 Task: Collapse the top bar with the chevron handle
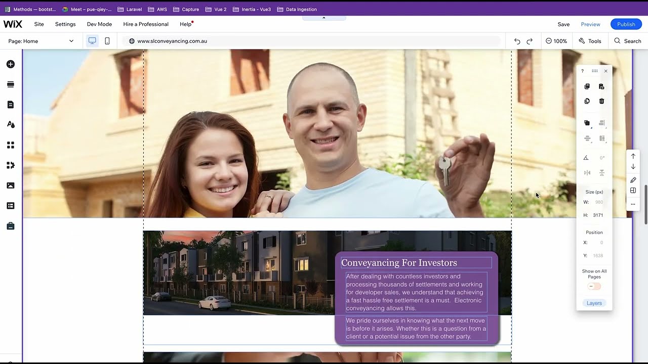[324, 18]
